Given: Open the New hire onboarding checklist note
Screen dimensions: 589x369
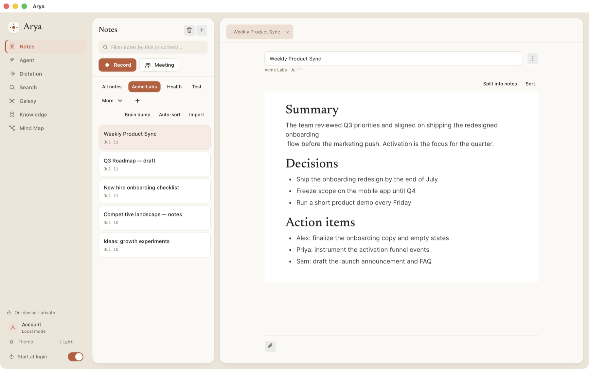Looking at the screenshot, I should pos(154,191).
